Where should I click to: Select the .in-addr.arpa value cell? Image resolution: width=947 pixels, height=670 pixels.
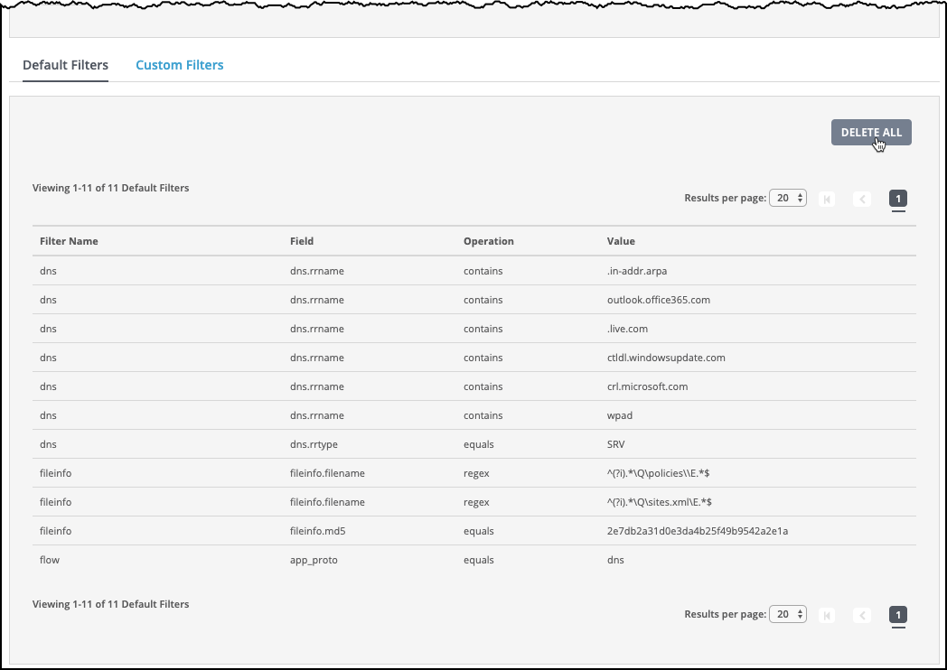click(x=637, y=271)
